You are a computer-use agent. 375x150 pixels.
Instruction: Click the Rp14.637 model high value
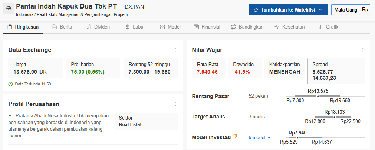322,142
